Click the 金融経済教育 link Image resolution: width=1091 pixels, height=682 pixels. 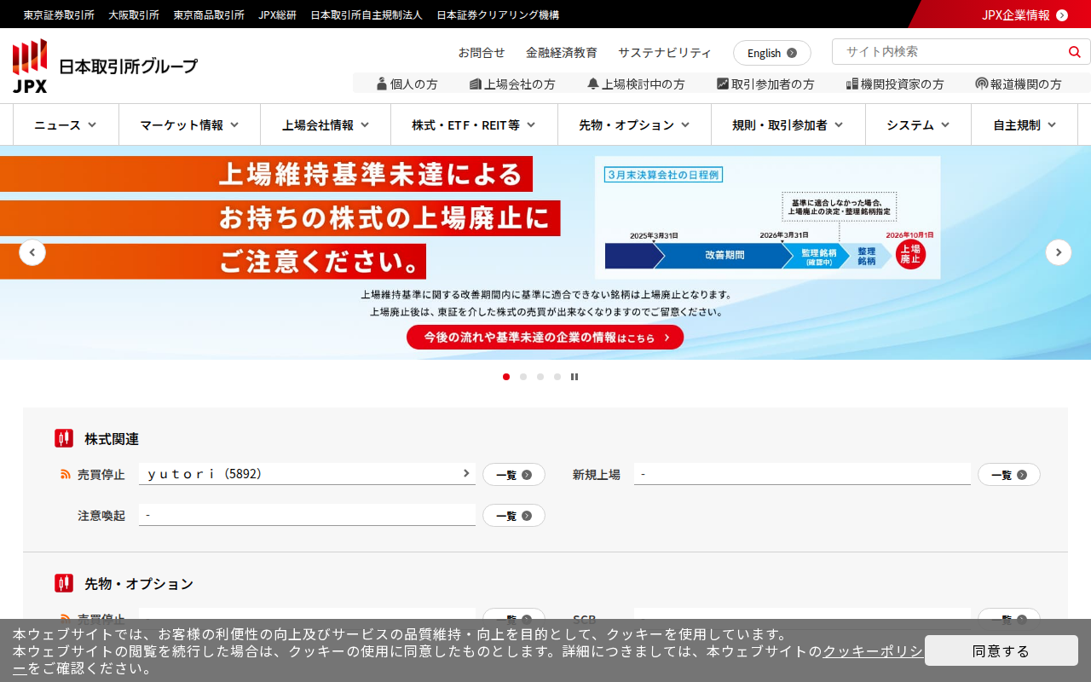pyautogui.click(x=562, y=53)
